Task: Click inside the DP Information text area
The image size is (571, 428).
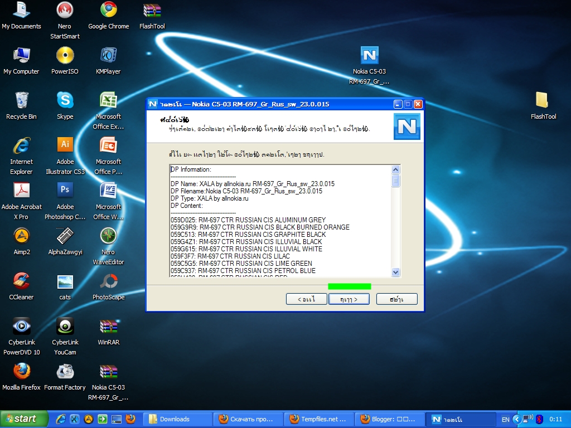Action: 280,221
